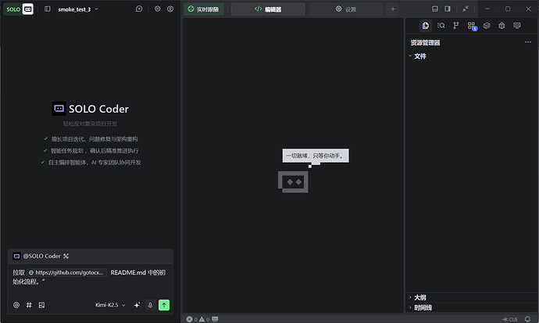The height and width of the screenshot is (323, 539).
Task: Click the microphone voice input button
Action: [150, 305]
